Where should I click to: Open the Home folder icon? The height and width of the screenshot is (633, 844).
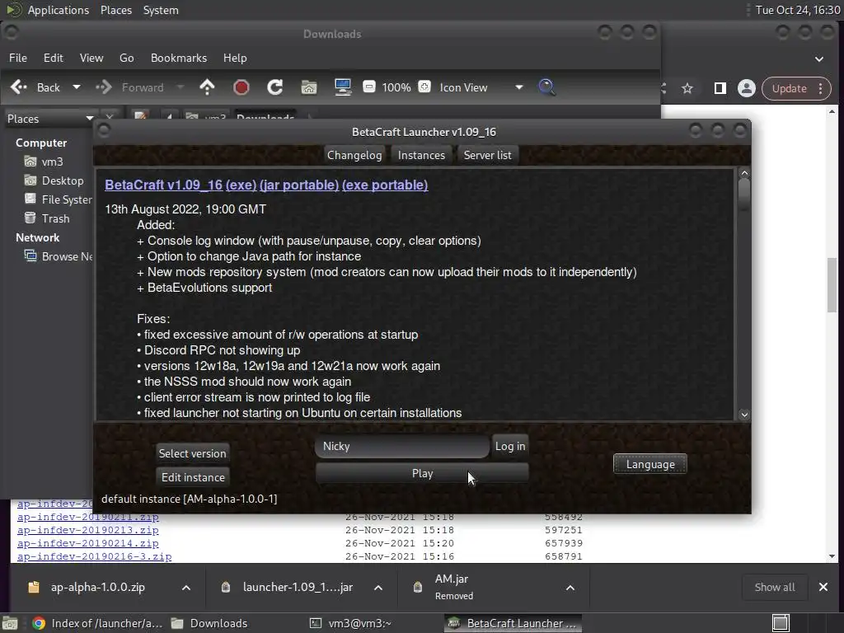309,87
